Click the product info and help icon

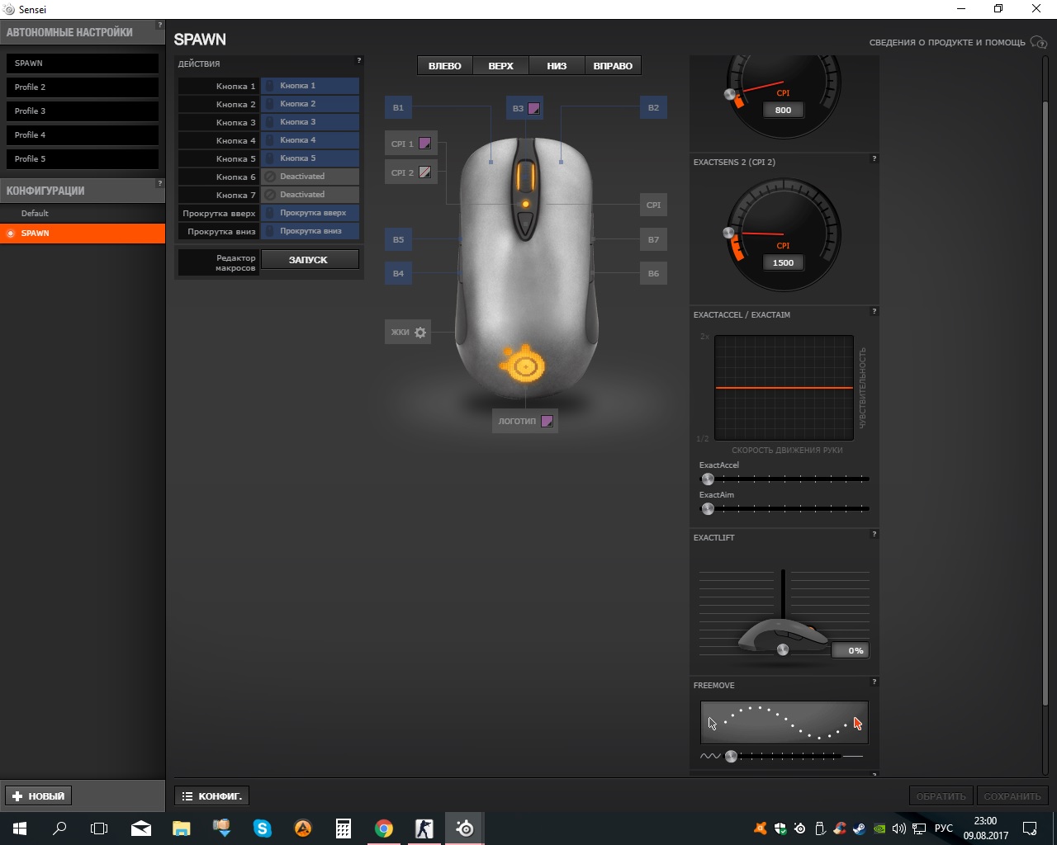(1038, 42)
